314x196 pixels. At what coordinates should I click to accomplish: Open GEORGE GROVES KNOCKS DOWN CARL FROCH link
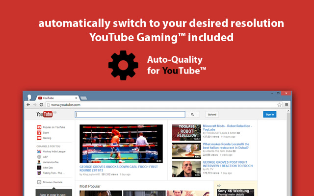tap(119, 169)
